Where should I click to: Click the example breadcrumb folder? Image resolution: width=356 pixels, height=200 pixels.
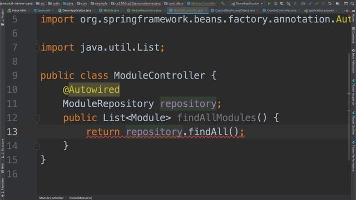[99, 3]
